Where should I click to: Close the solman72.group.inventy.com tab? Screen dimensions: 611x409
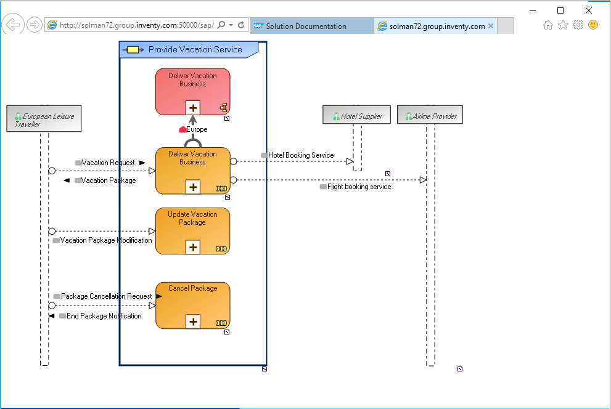click(491, 26)
